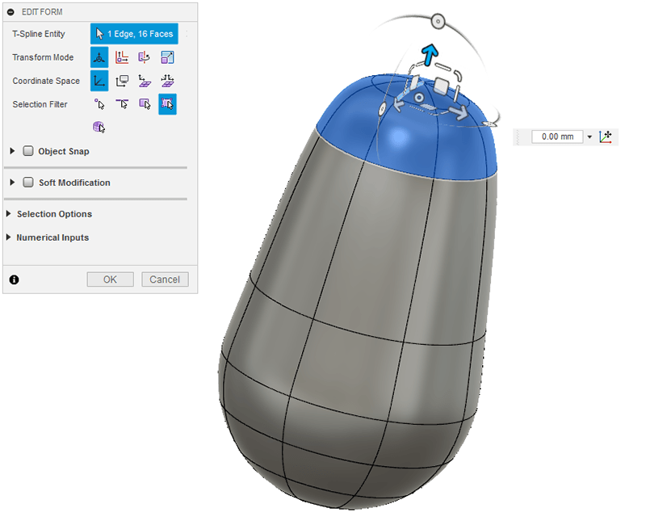This screenshot has width=646, height=525.
Task: Choose Local per Entity coordinate icon
Action: [x=167, y=81]
